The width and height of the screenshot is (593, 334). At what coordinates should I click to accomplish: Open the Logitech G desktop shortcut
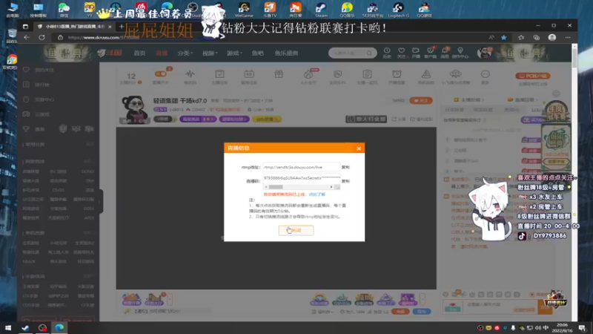tap(398, 10)
